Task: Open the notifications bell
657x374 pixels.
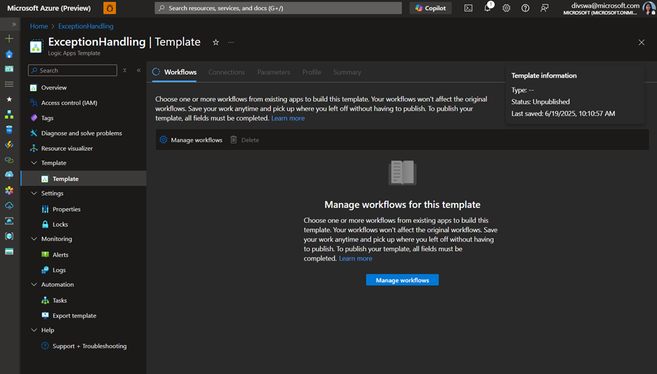Action: (x=487, y=7)
